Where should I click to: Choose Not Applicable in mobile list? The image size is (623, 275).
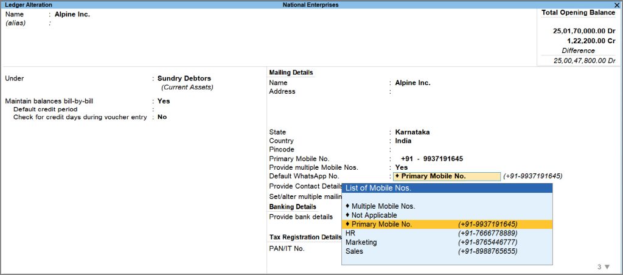(x=447, y=215)
